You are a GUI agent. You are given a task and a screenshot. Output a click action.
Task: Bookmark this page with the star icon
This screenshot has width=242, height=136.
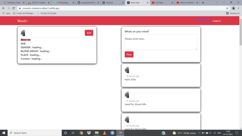[x=227, y=8]
